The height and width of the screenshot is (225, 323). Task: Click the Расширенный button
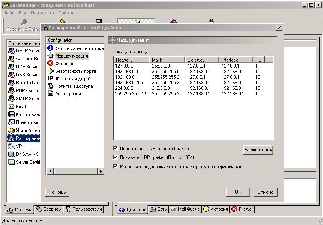click(x=258, y=150)
